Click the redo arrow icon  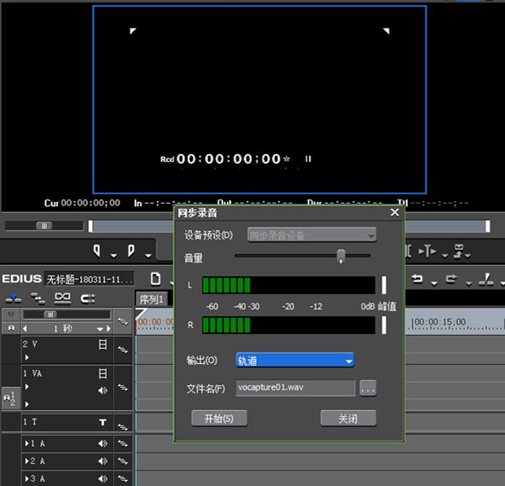451,279
